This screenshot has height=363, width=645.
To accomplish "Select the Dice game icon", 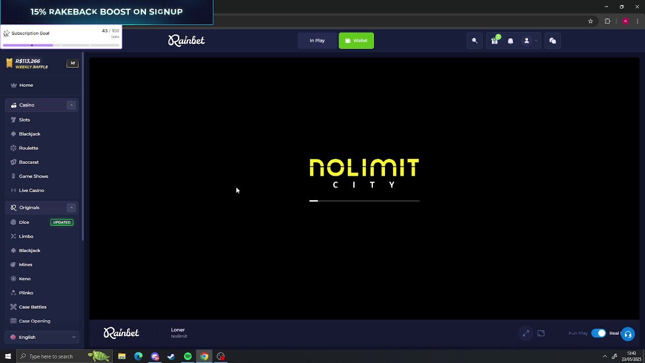I will [x=14, y=222].
